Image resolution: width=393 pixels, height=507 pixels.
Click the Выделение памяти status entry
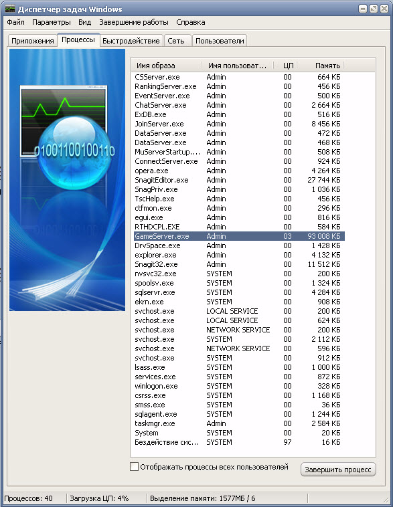coord(203,498)
